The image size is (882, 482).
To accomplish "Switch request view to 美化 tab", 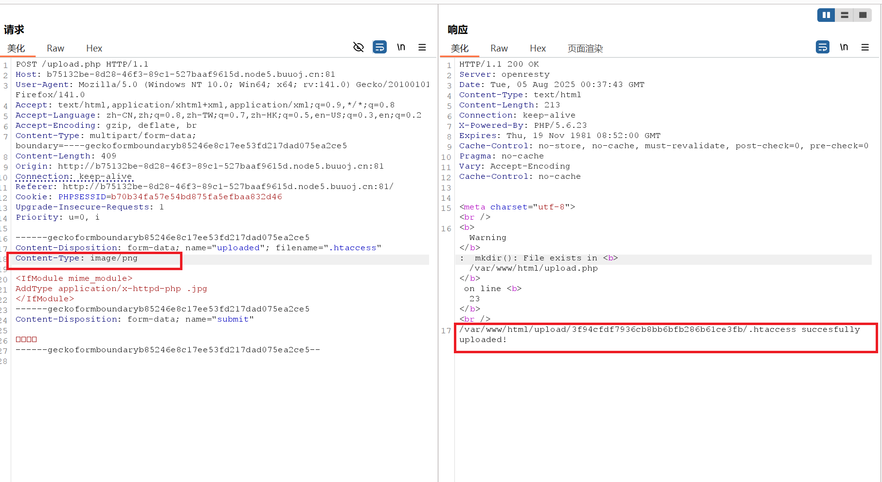I will (x=16, y=48).
